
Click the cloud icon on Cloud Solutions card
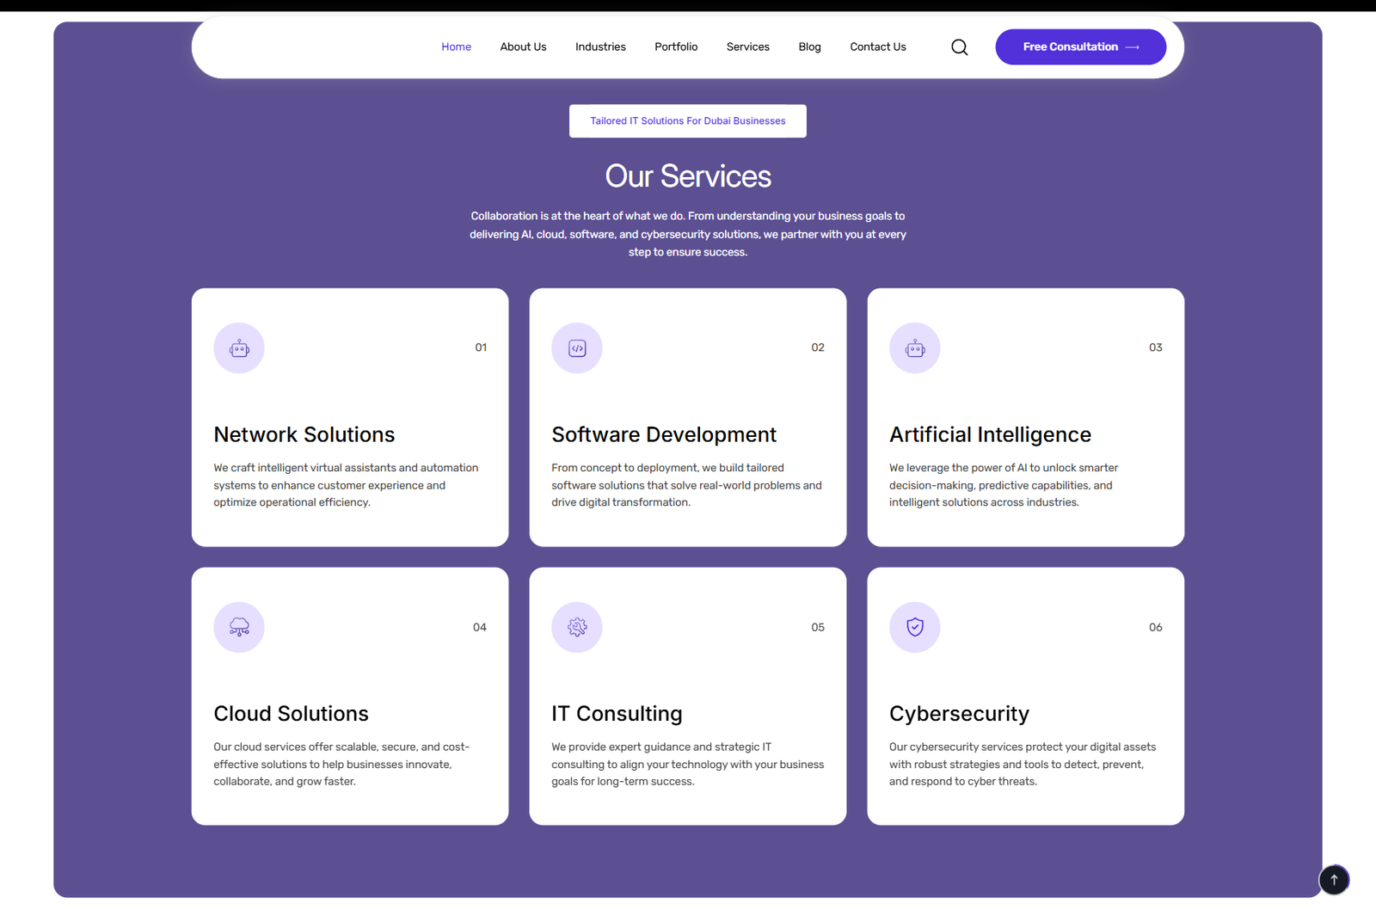[x=239, y=627]
